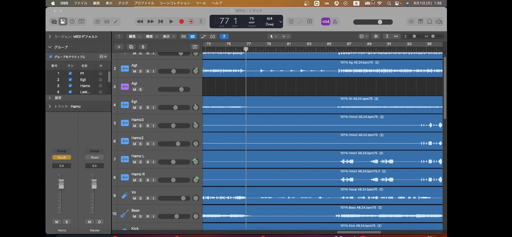Solo the Bass track

point(140,216)
